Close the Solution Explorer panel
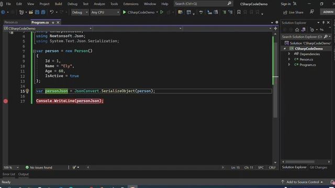This screenshot has height=188, width=335. point(328,22)
